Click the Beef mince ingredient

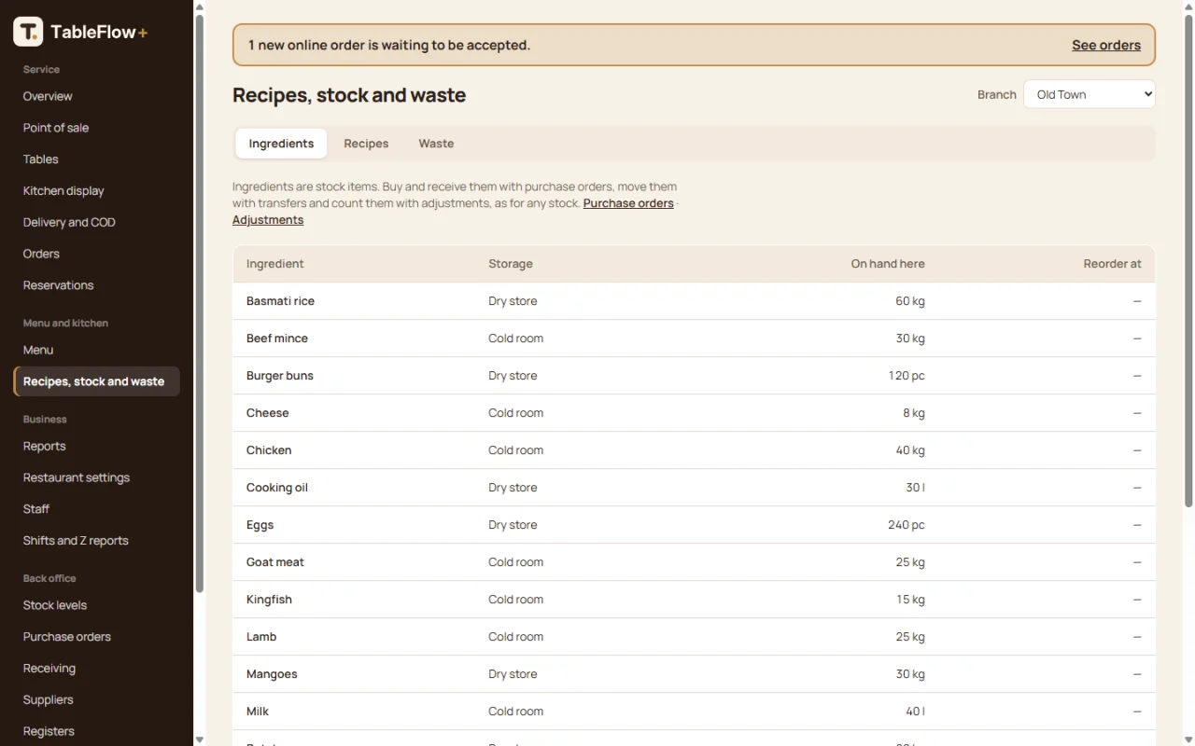[x=277, y=338]
